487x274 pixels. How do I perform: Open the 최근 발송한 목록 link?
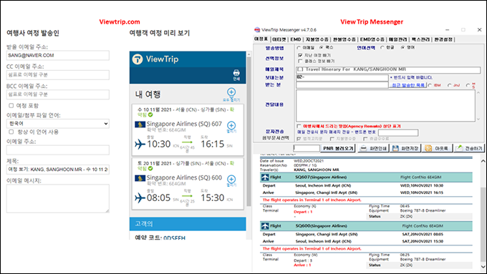[408, 85]
